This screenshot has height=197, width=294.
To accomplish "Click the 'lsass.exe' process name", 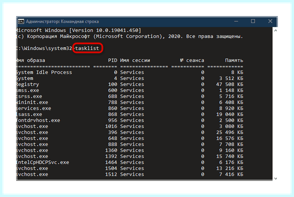I will pyautogui.click(x=29, y=114).
